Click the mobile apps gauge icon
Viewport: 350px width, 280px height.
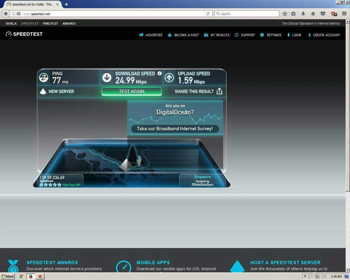(124, 267)
